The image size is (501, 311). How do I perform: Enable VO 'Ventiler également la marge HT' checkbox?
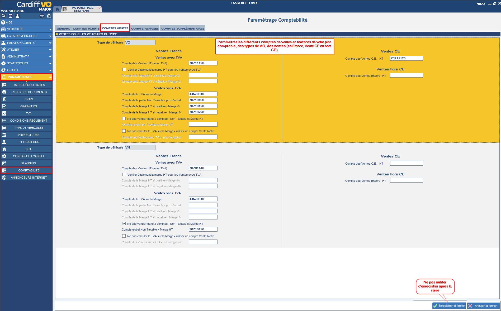click(x=124, y=70)
